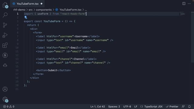The height and width of the screenshot is (109, 194).
Task: Close unsaved YouTubeForm.tsx tab via dot
Action: [42, 4]
